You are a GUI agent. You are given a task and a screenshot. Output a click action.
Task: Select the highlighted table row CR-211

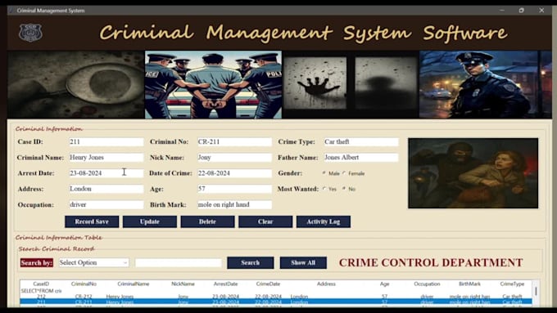[x=276, y=302]
